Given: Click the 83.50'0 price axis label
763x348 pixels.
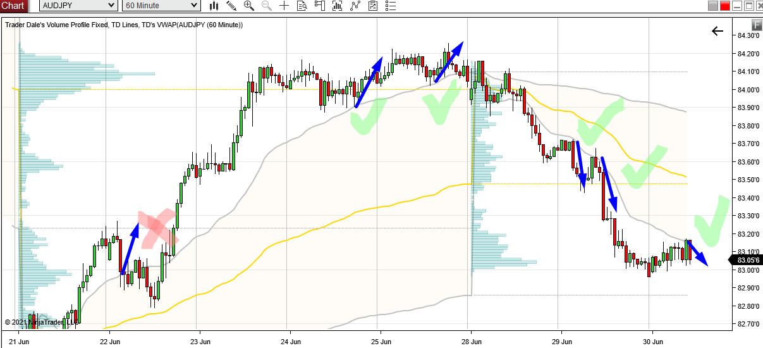Looking at the screenshot, I should 748,180.
